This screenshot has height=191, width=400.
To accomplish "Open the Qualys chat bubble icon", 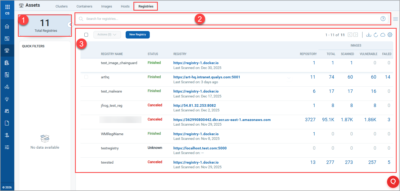I will (x=393, y=181).
